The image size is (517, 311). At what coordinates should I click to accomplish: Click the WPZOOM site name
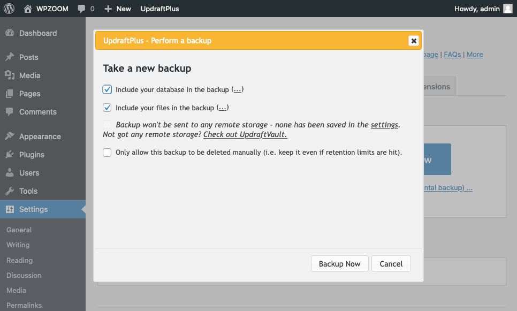[52, 9]
